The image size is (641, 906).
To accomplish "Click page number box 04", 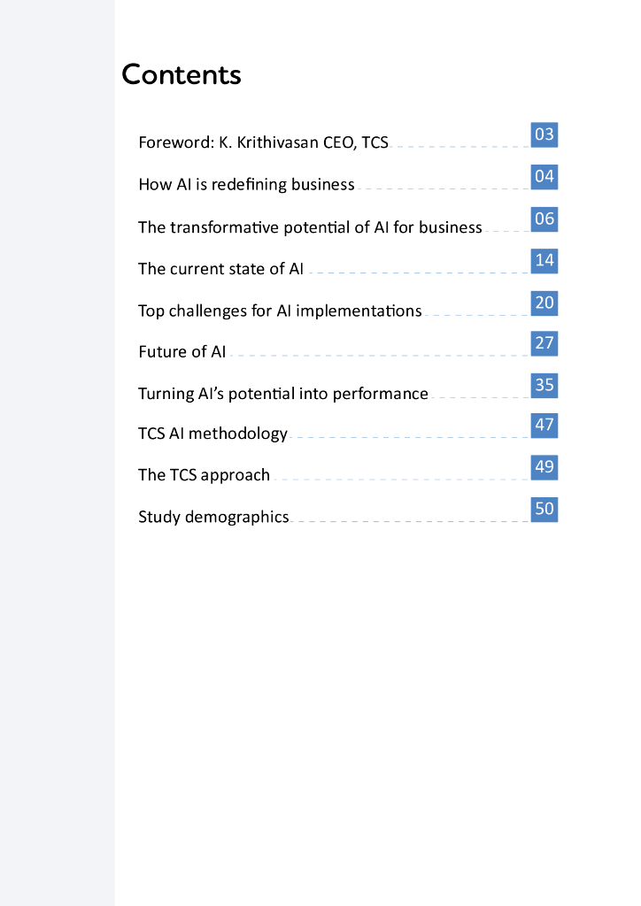I will click(x=544, y=177).
